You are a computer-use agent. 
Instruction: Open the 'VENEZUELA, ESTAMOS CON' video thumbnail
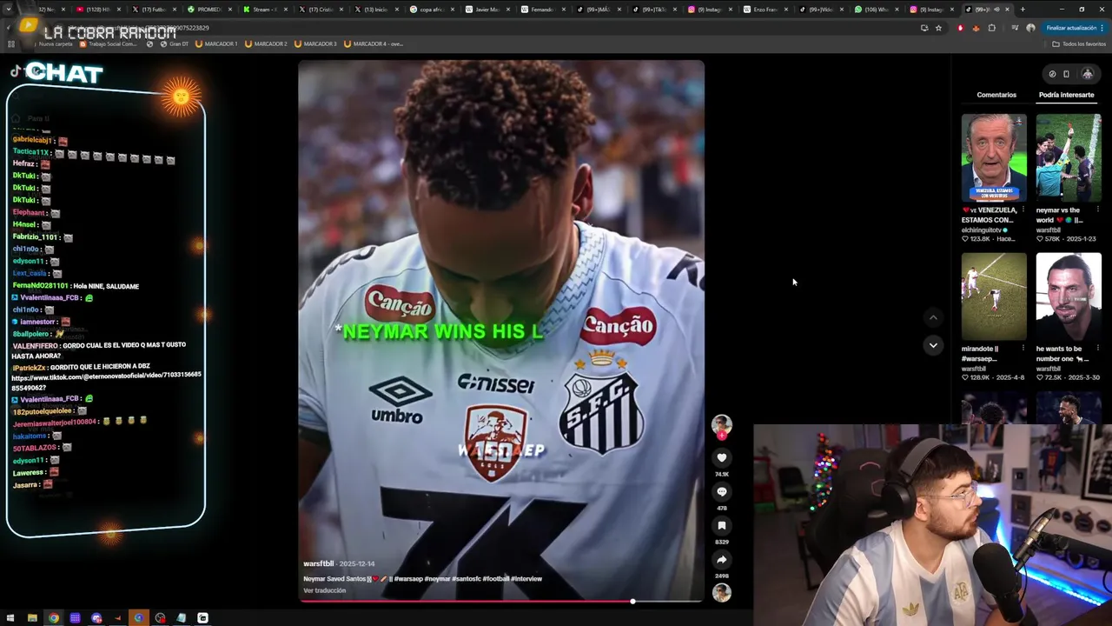pos(994,157)
